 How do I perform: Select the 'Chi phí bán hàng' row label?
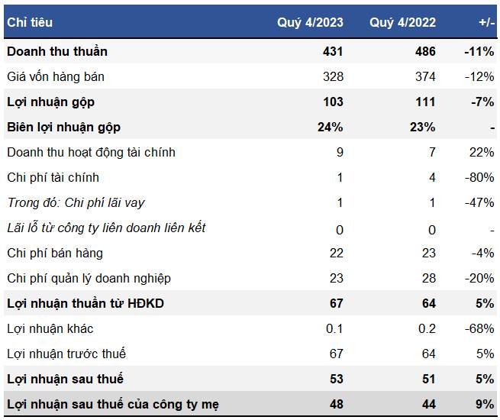(x=55, y=254)
